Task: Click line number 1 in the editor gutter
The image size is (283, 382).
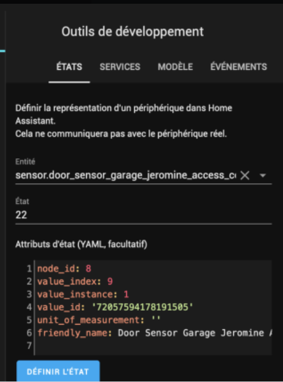Action: pos(29,268)
